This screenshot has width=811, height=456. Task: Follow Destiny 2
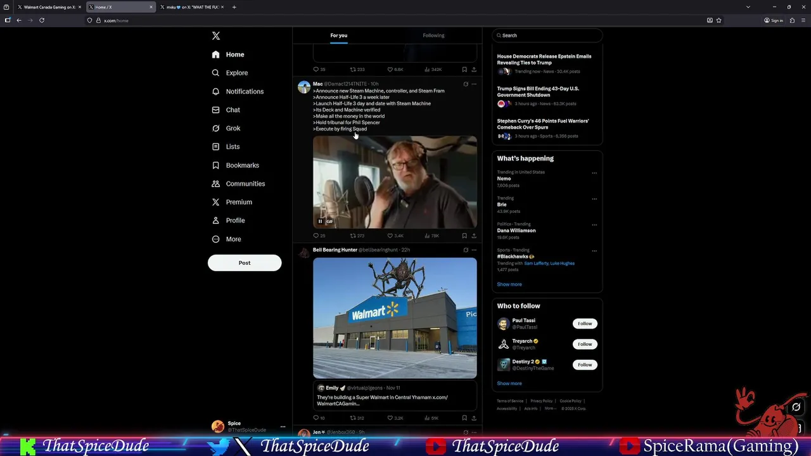point(585,365)
